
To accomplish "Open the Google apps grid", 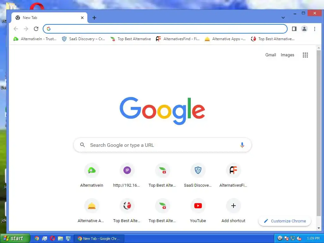I will pos(305,55).
